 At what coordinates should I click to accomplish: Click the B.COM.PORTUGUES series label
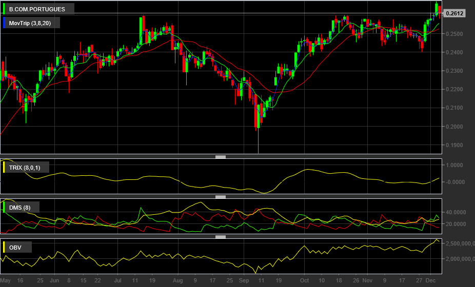click(x=37, y=9)
